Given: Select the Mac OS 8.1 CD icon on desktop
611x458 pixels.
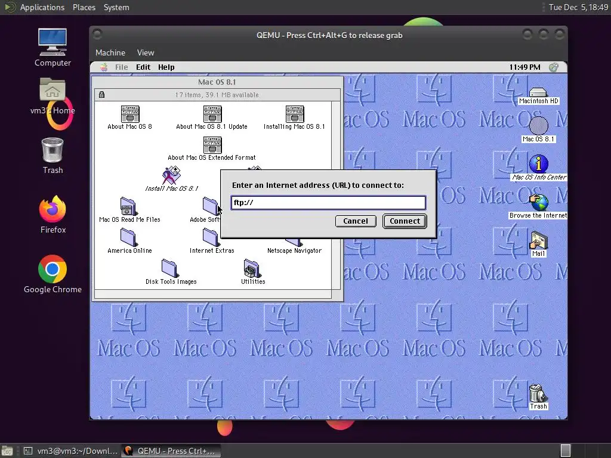Looking at the screenshot, I should click(539, 126).
